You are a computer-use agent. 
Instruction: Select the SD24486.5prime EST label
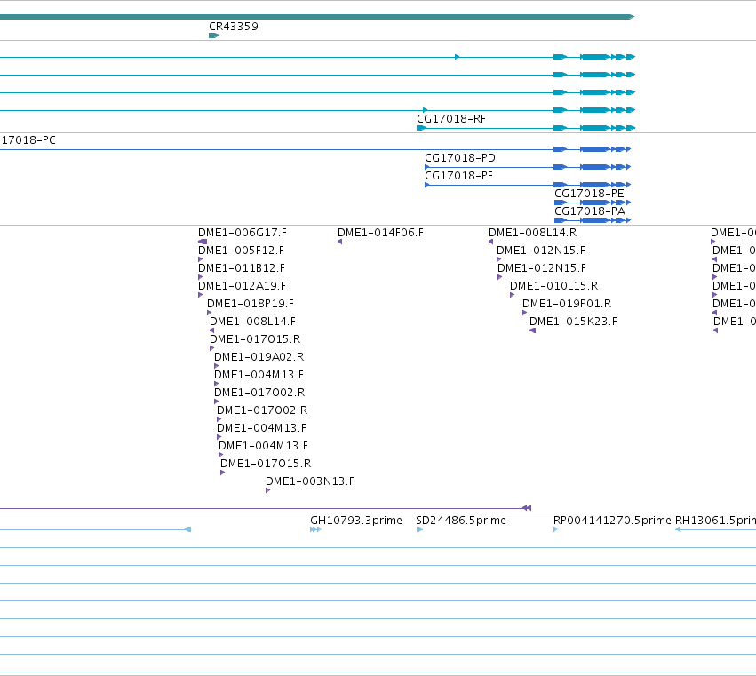point(461,521)
